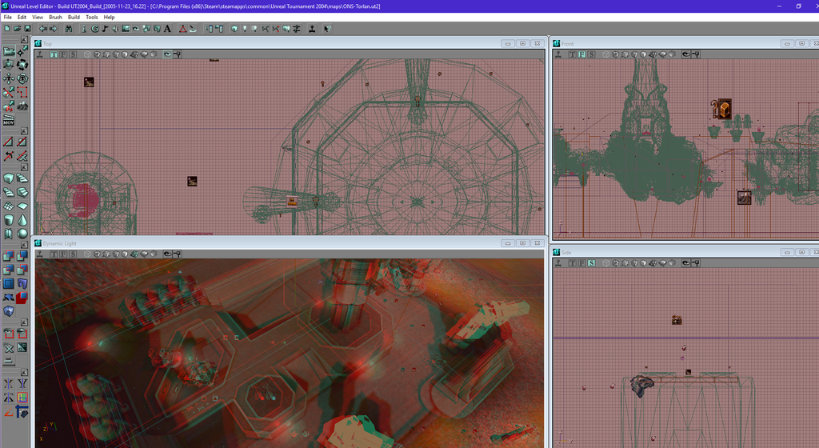The width and height of the screenshot is (819, 448).
Task: Open the Matinee MOV tool
Action: point(9,119)
